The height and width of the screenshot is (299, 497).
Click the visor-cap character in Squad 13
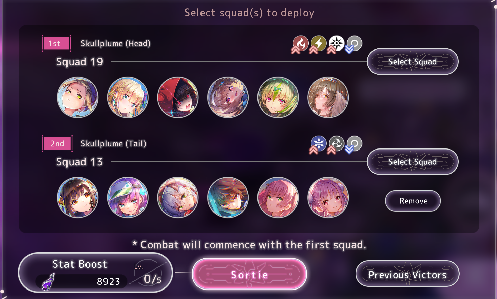128,197
